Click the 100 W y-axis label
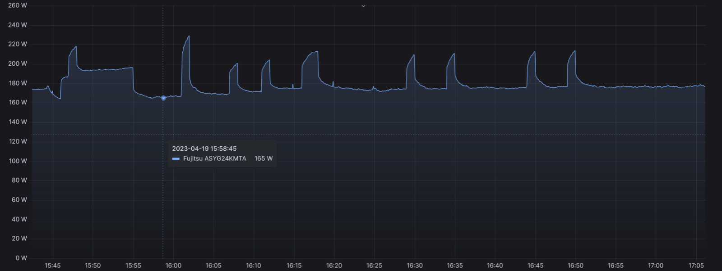The height and width of the screenshot is (271, 722). pos(18,161)
